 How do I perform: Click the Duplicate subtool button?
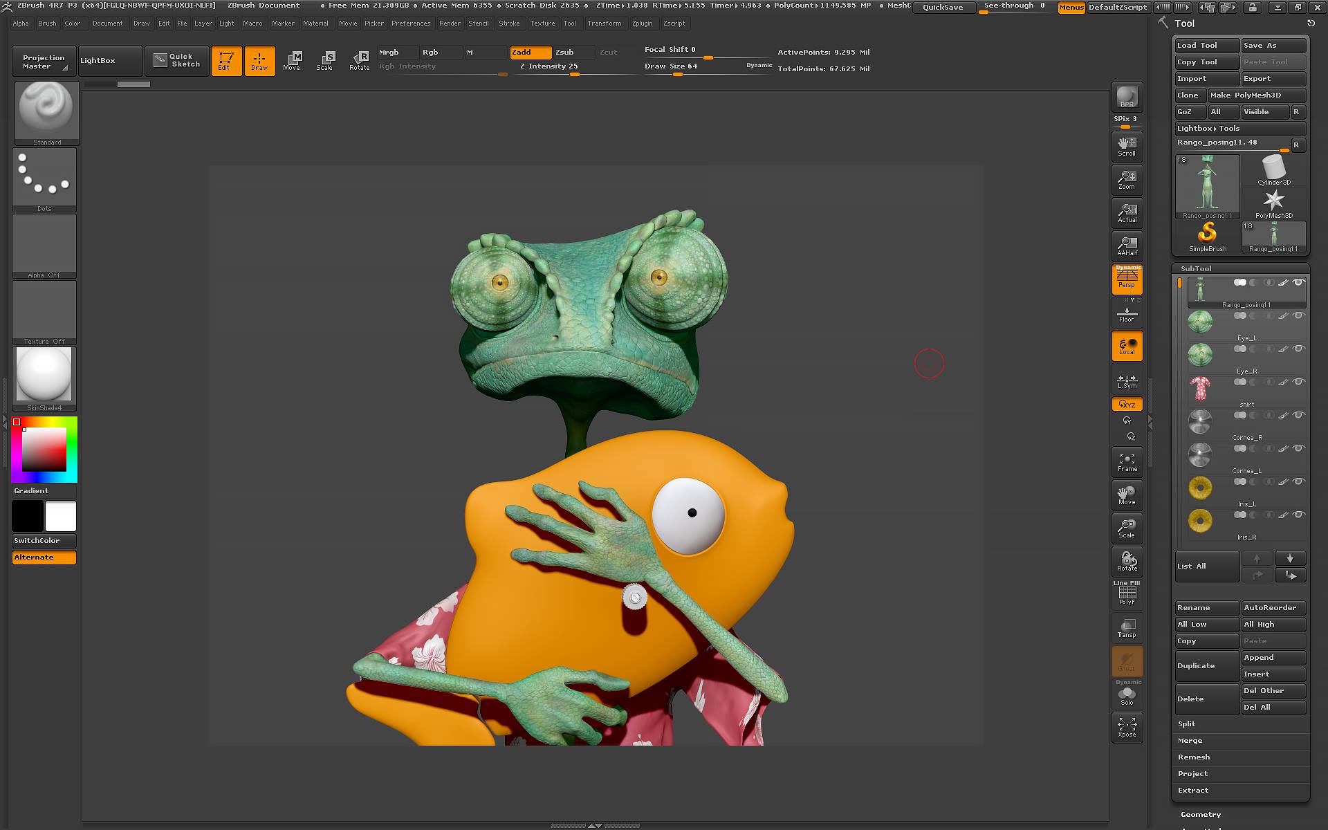tap(1207, 666)
